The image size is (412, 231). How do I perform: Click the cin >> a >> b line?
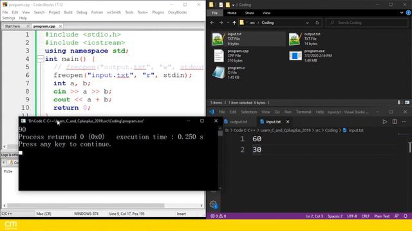82,91
